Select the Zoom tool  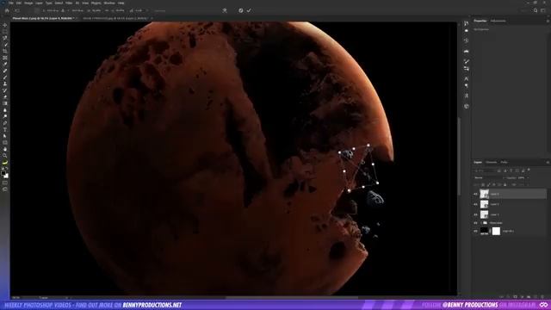(5, 156)
